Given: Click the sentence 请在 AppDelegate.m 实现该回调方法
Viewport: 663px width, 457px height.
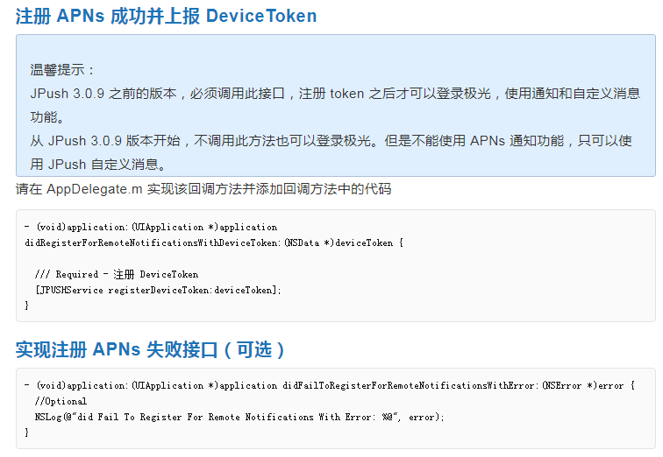Looking at the screenshot, I should [203, 188].
